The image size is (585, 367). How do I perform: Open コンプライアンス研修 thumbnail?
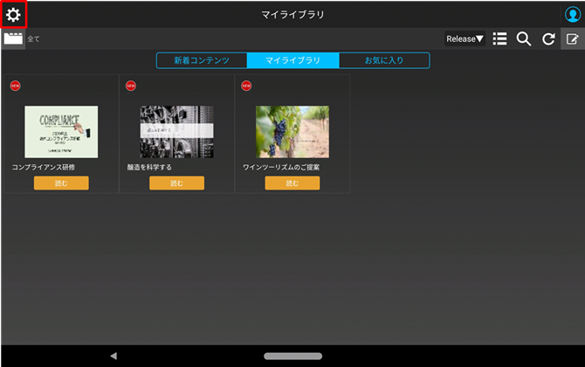tap(61, 132)
